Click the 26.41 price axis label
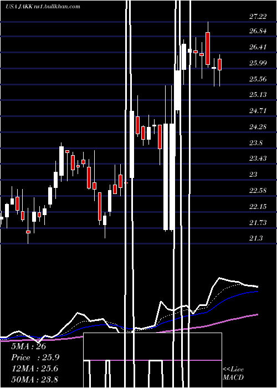Viewport: 277px width, 388px height. (258, 47)
